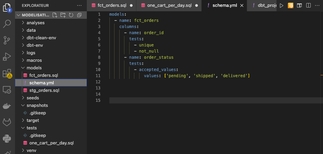The height and width of the screenshot is (154, 323).
Task: Switch to the schema.yml tab
Action: (x=225, y=5)
